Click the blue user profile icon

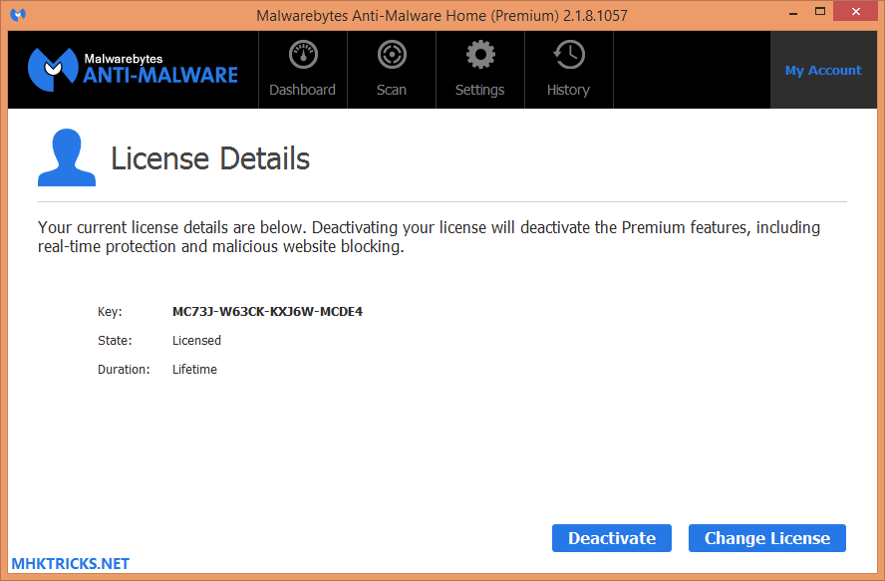click(x=67, y=157)
